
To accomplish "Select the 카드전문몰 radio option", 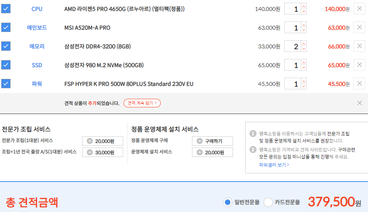I will pos(268,202).
